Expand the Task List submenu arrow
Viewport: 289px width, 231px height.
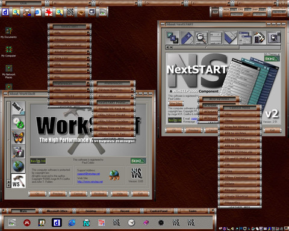click(88, 58)
